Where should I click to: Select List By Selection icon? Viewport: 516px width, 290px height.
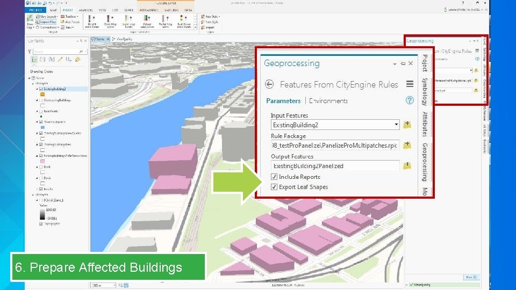click(x=52, y=60)
